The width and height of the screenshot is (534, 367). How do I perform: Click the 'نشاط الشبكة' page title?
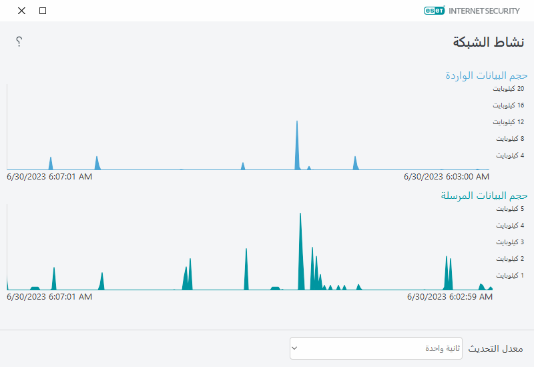point(490,41)
